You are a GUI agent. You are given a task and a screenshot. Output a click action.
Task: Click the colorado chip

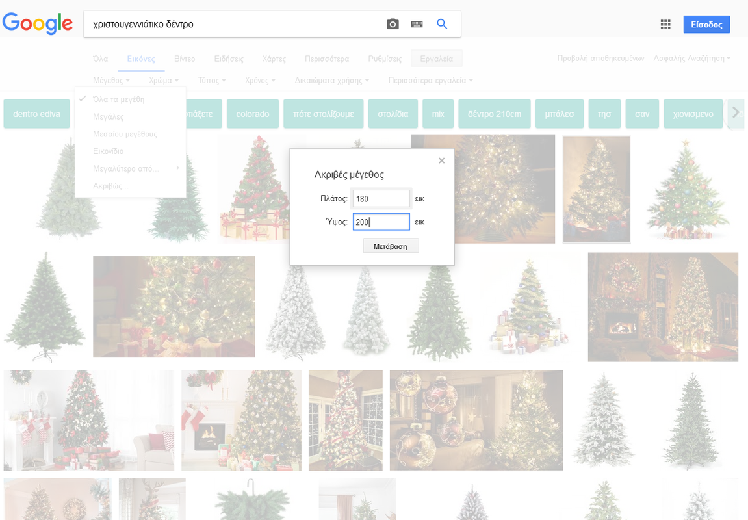[252, 114]
